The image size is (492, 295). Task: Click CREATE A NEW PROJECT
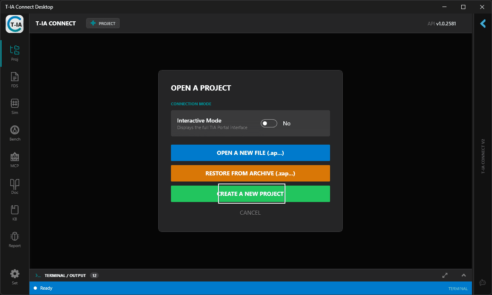[251, 193]
